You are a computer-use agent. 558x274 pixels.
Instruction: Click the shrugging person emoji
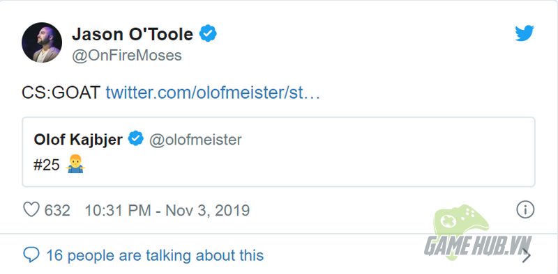pyautogui.click(x=75, y=164)
